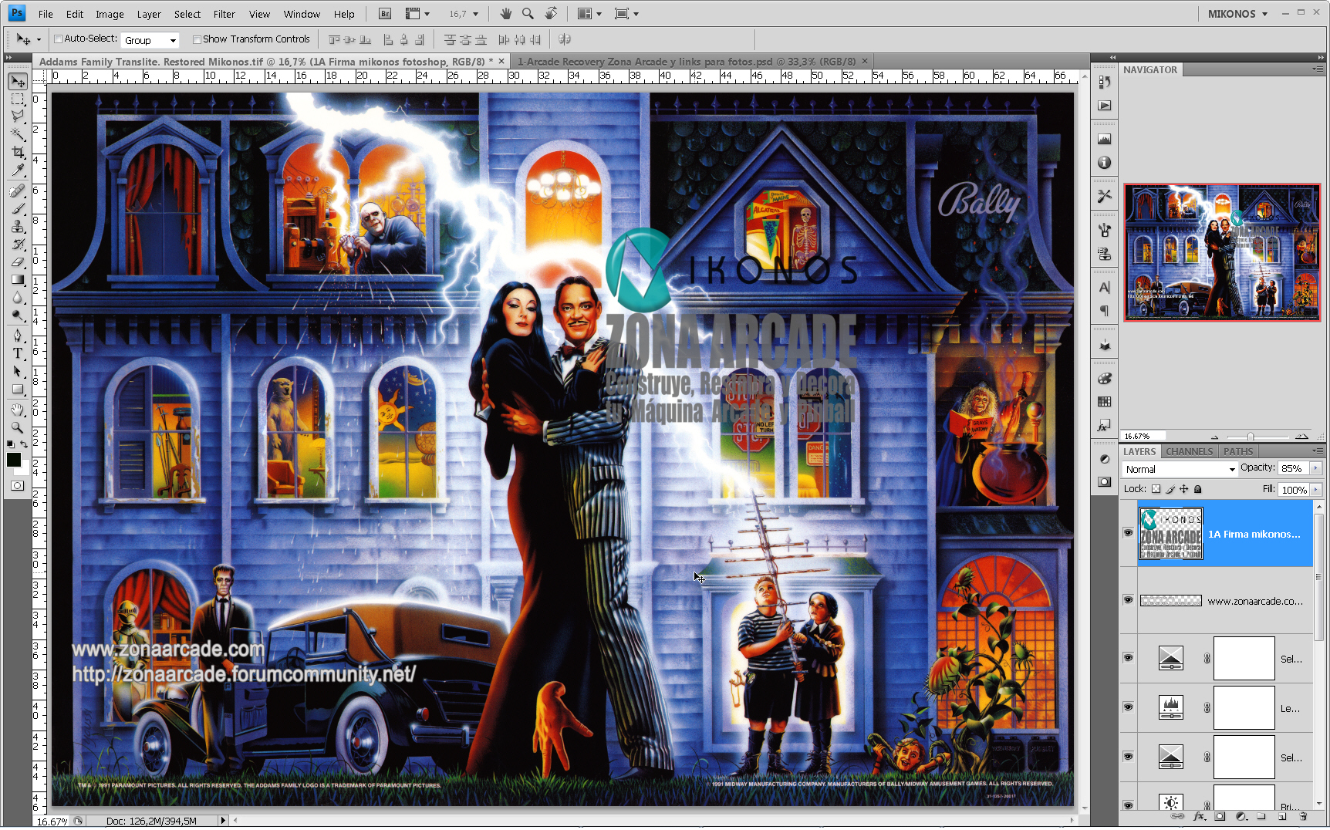
Task: Select the Pen tool
Action: click(18, 336)
